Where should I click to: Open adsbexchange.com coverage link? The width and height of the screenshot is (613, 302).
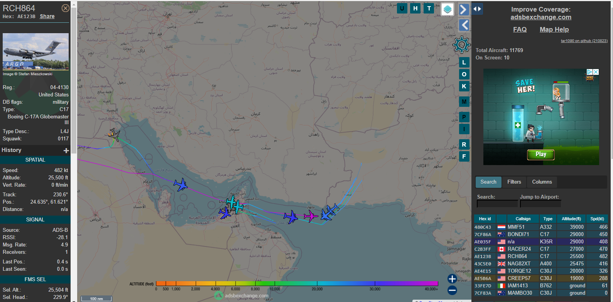pyautogui.click(x=541, y=17)
